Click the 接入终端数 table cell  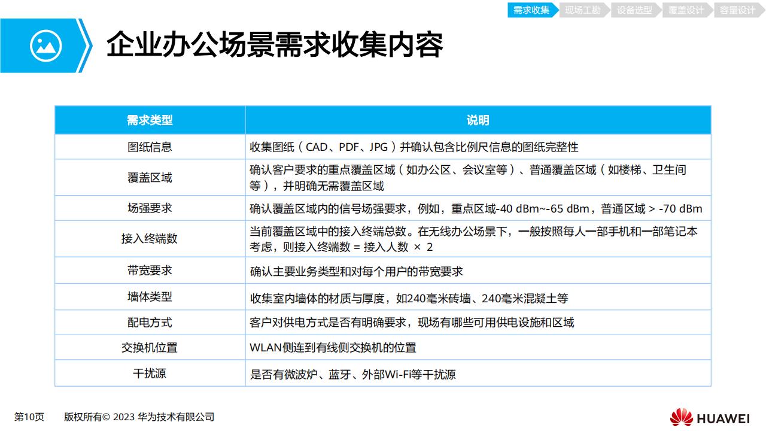tap(150, 239)
